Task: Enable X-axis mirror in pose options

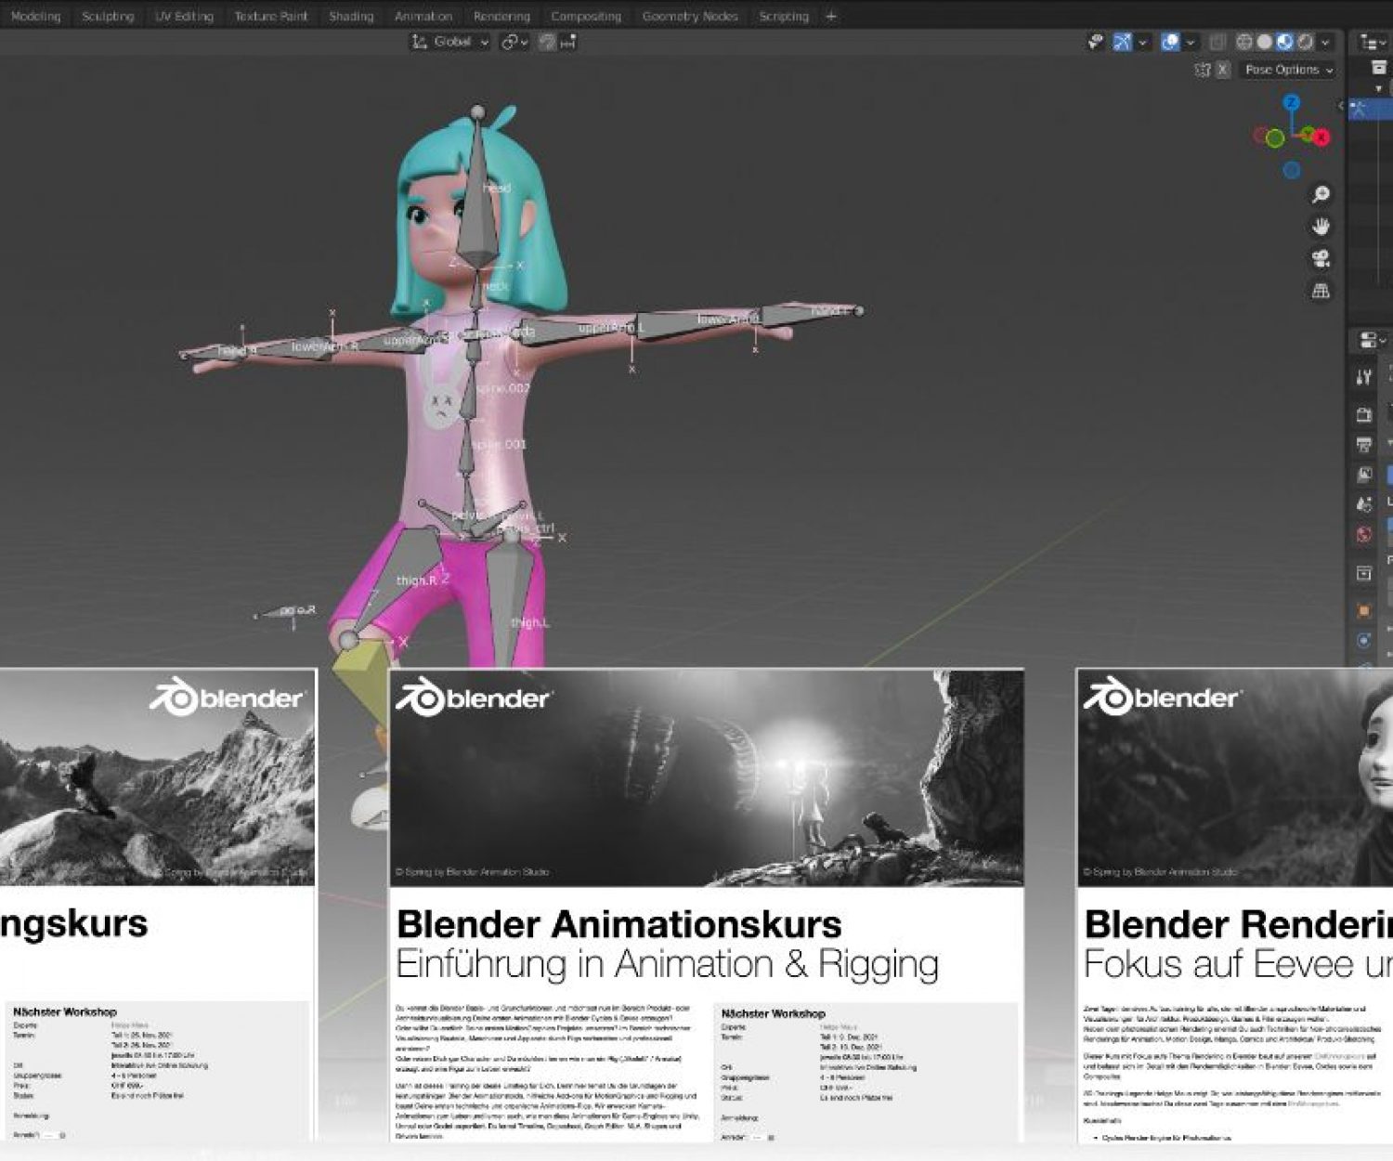Action: [x=1223, y=70]
